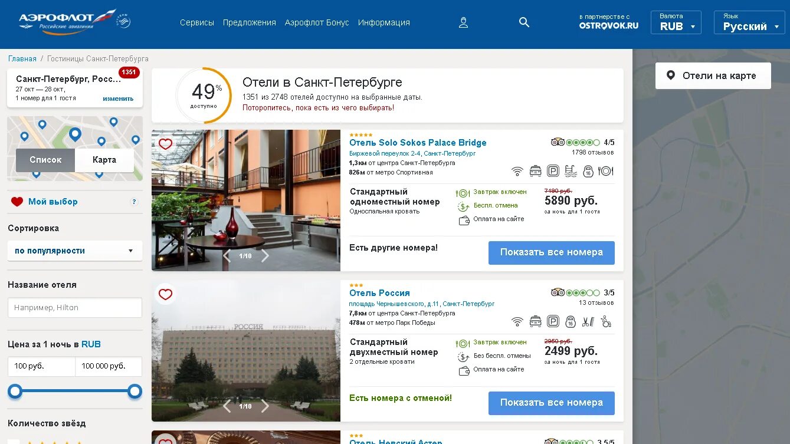Show next photo of Отель Россия
The width and height of the screenshot is (790, 444).
point(265,406)
